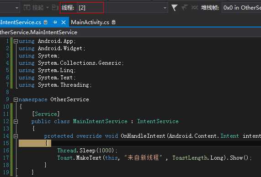Open the leftmost toolbar dropdown arrow

pyautogui.click(x=16, y=8)
